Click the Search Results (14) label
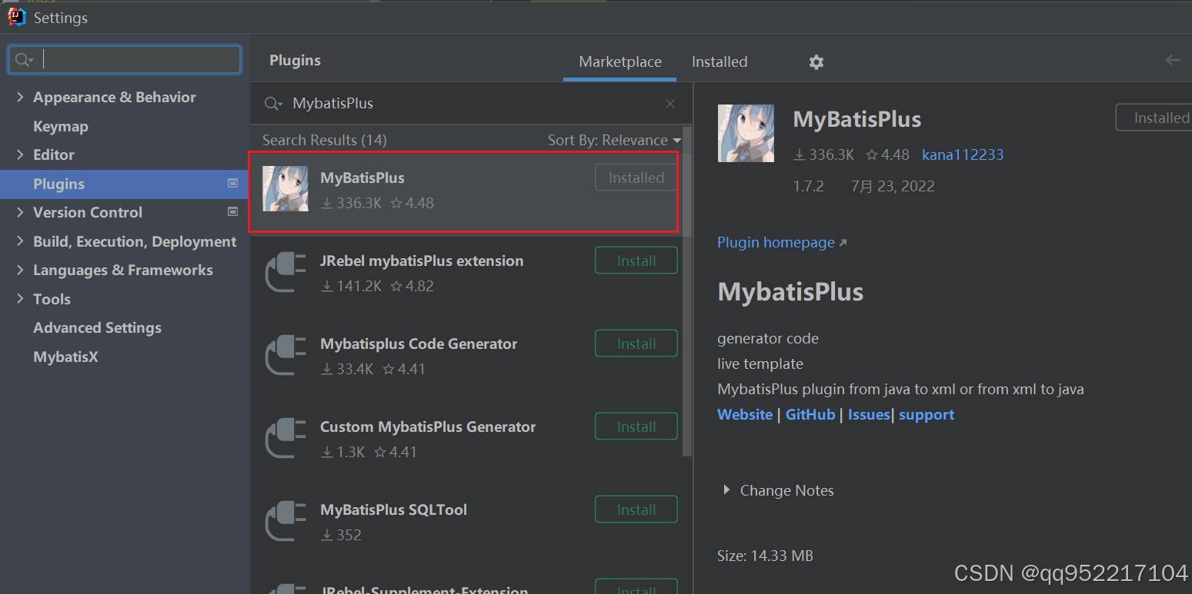This screenshot has width=1192, height=594. (x=325, y=140)
